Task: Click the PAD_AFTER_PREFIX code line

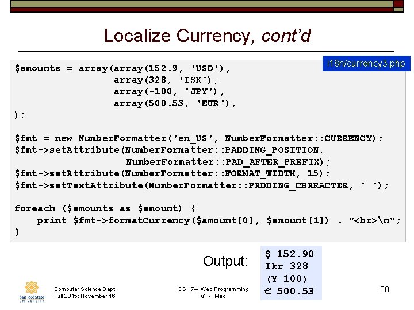Action: click(x=228, y=162)
